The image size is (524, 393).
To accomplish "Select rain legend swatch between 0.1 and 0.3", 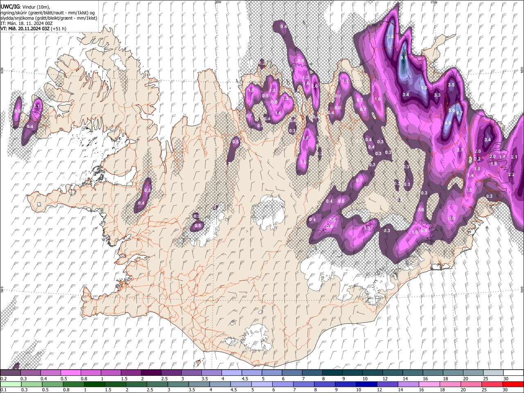I will pos(11,384).
